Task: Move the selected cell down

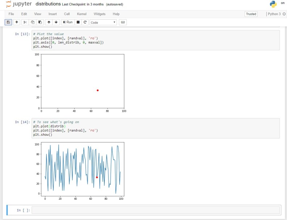Action: pos(56,22)
